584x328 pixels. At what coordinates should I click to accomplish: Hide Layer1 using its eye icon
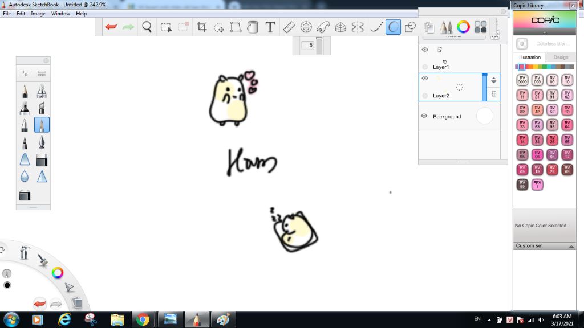click(425, 50)
